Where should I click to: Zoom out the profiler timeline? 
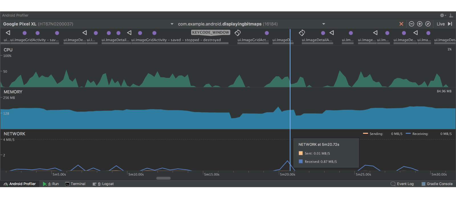(x=412, y=24)
